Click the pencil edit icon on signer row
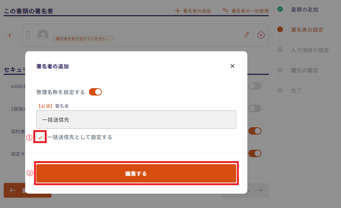 [x=247, y=35]
